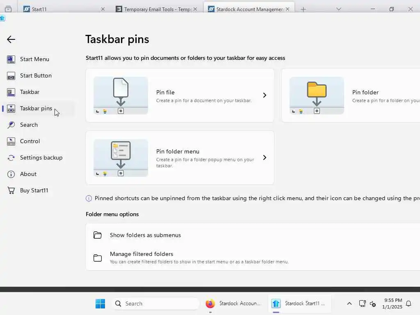Open the Windows Start button

click(100, 304)
